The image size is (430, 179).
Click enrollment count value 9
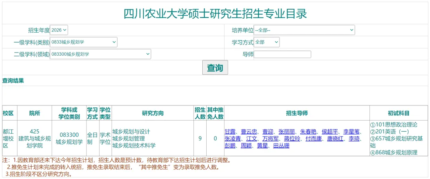(x=200, y=138)
